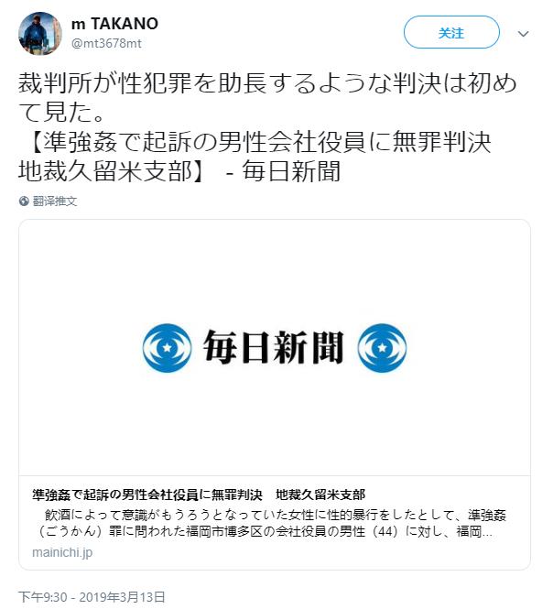Open @mt3678mt handle link
The width and height of the screenshot is (553, 609).
coord(106,43)
